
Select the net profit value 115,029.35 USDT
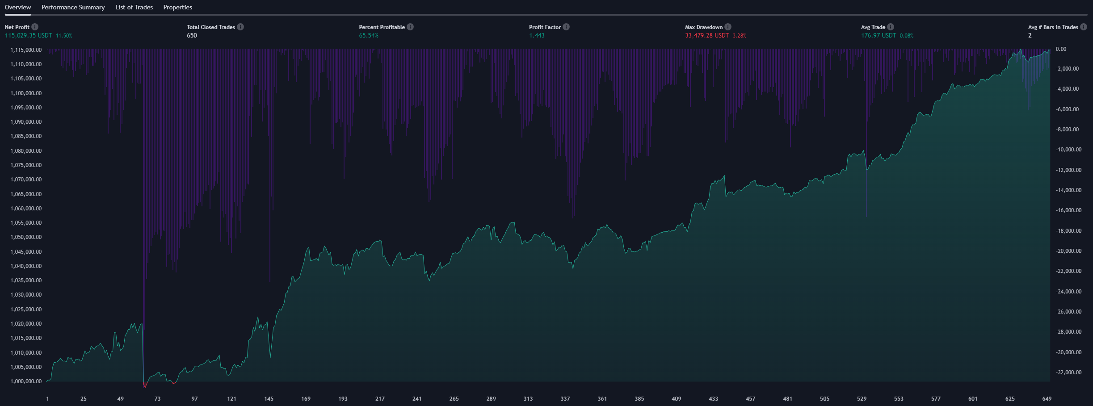29,35
